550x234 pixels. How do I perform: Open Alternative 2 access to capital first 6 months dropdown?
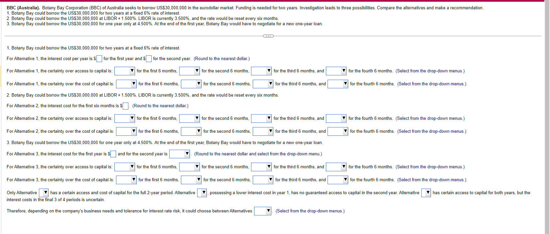125,118
